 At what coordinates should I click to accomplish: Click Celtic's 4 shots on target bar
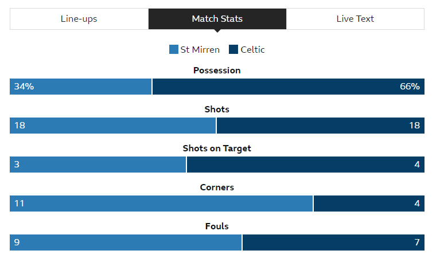(306, 165)
